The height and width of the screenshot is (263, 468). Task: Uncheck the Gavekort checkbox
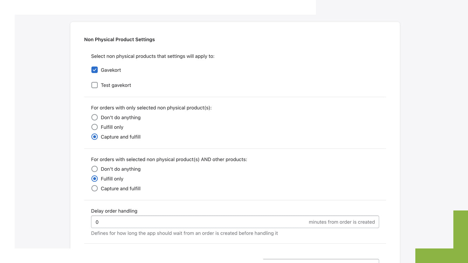click(x=94, y=70)
